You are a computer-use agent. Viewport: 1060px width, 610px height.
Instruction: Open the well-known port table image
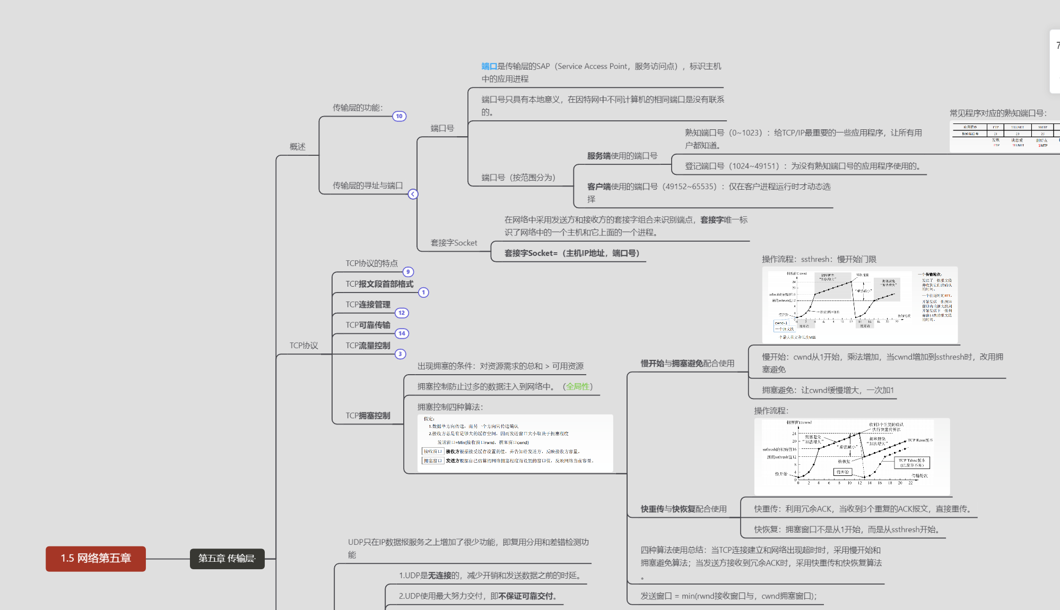tap(1004, 136)
